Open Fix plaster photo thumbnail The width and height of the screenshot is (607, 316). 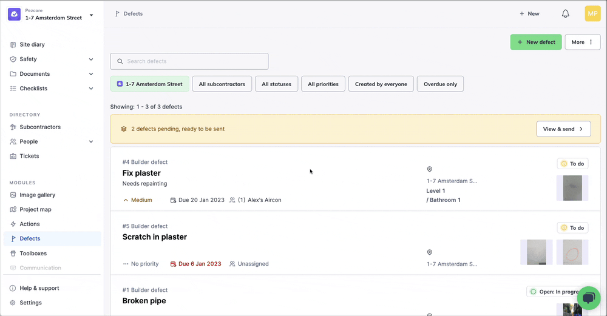pos(572,188)
